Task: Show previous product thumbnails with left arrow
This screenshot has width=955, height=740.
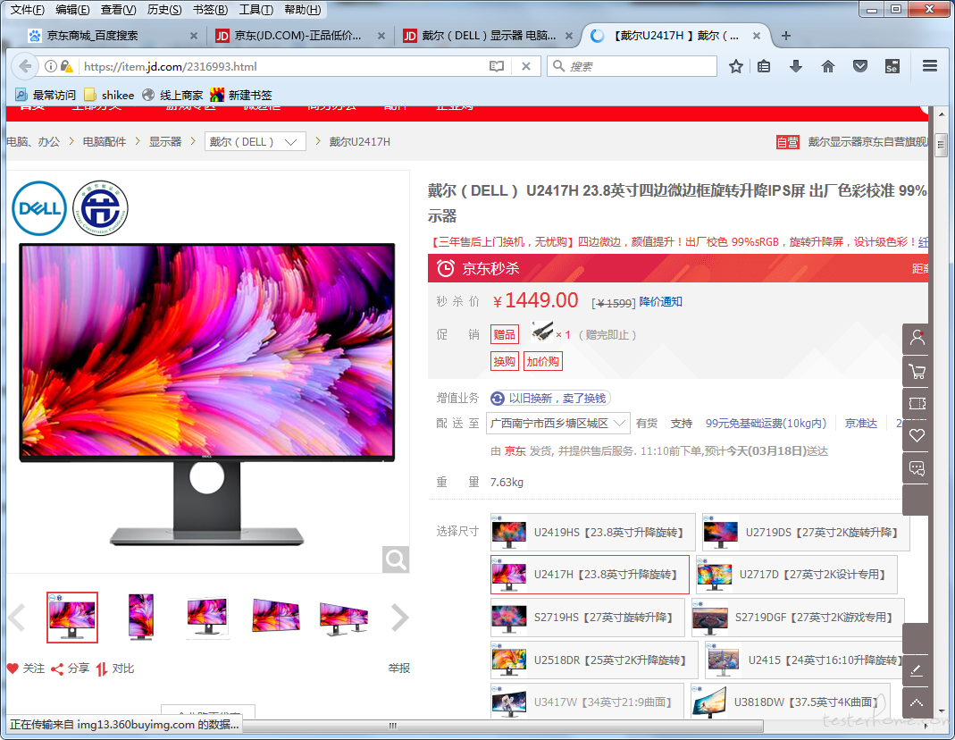Action: [17, 618]
